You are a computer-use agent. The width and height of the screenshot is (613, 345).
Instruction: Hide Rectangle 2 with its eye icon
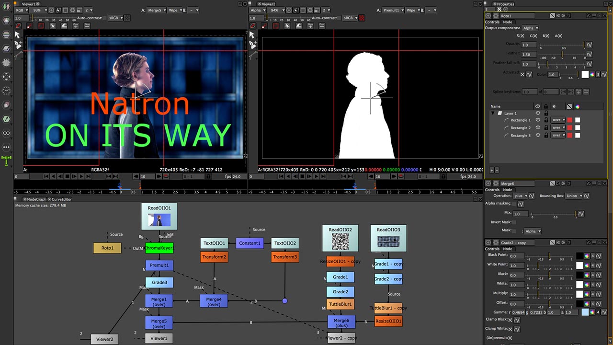coord(538,128)
